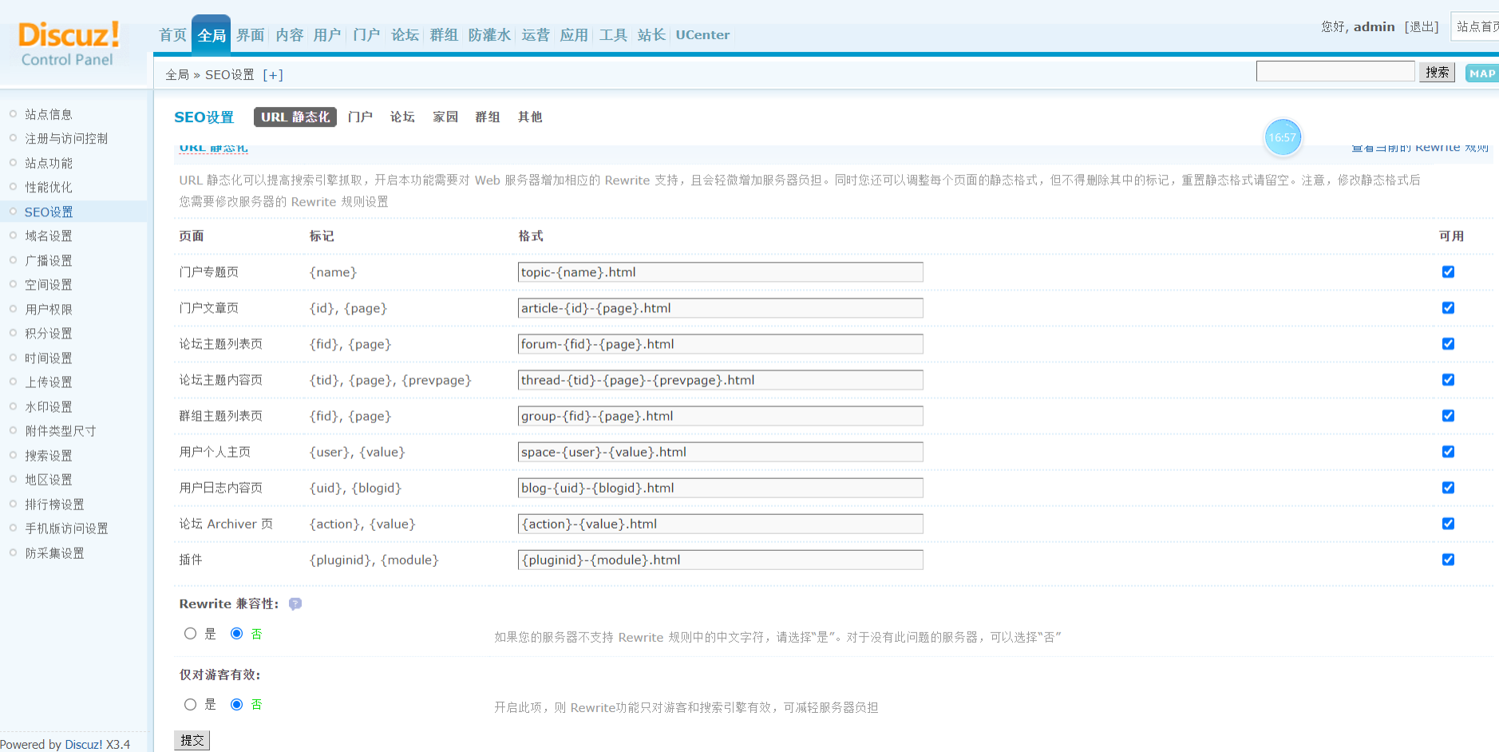This screenshot has width=1499, height=752.
Task: Expand the [+] shortcut next to SEO设置 breadcrumb
Action: (x=273, y=75)
